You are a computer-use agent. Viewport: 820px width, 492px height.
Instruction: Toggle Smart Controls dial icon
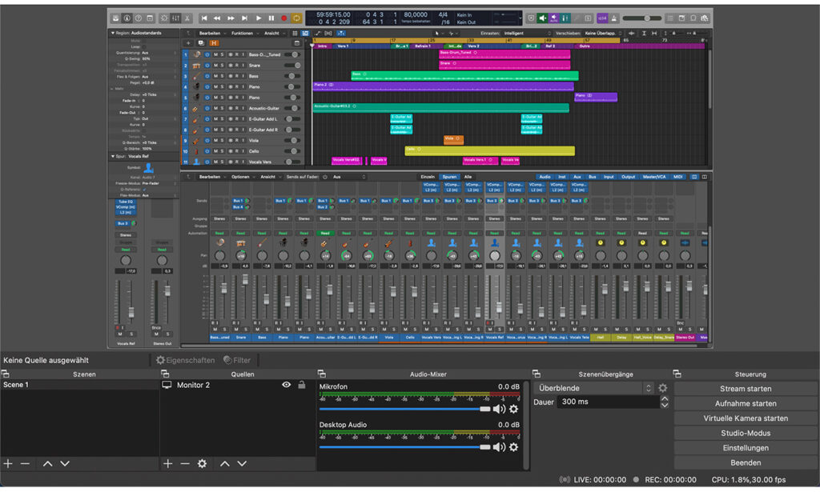pos(164,18)
